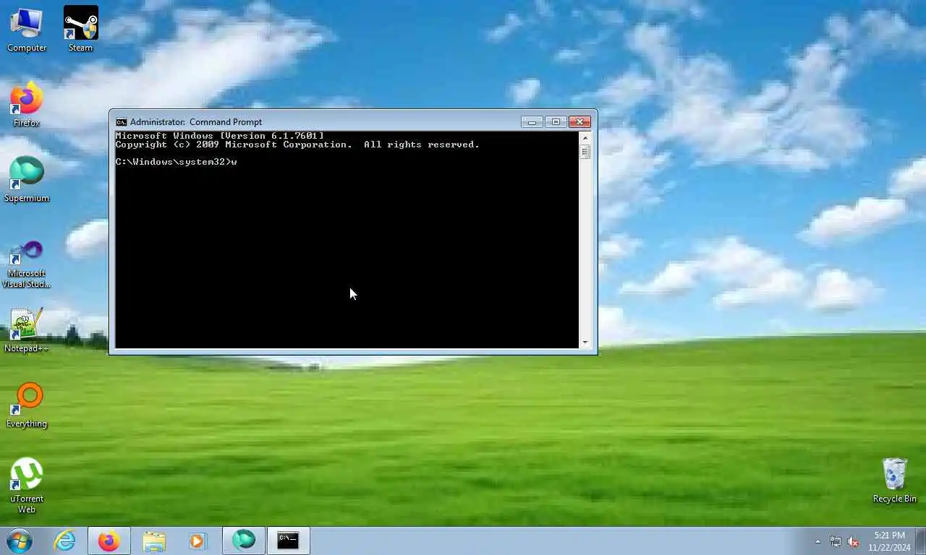The image size is (926, 555).
Task: Open the taskbar clock showing 5:21 PM
Action: [x=889, y=541]
